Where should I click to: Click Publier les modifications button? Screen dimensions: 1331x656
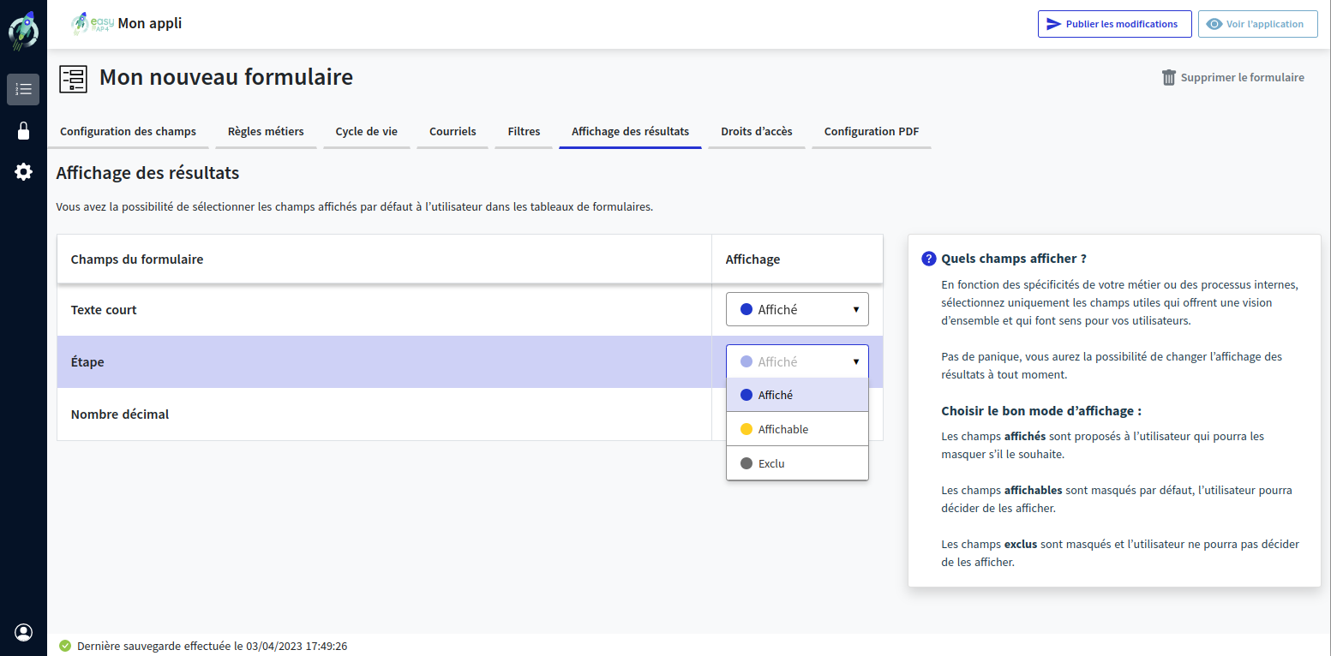[x=1114, y=24]
